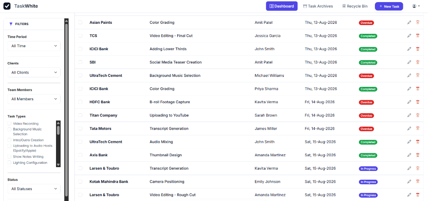Edit the TCS Video Editing task

pos(409,36)
